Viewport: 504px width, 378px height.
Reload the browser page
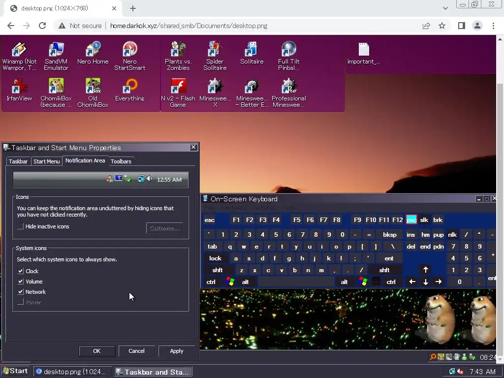[x=42, y=26]
